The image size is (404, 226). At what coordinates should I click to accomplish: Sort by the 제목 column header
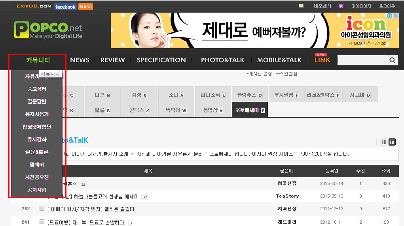tap(148, 171)
